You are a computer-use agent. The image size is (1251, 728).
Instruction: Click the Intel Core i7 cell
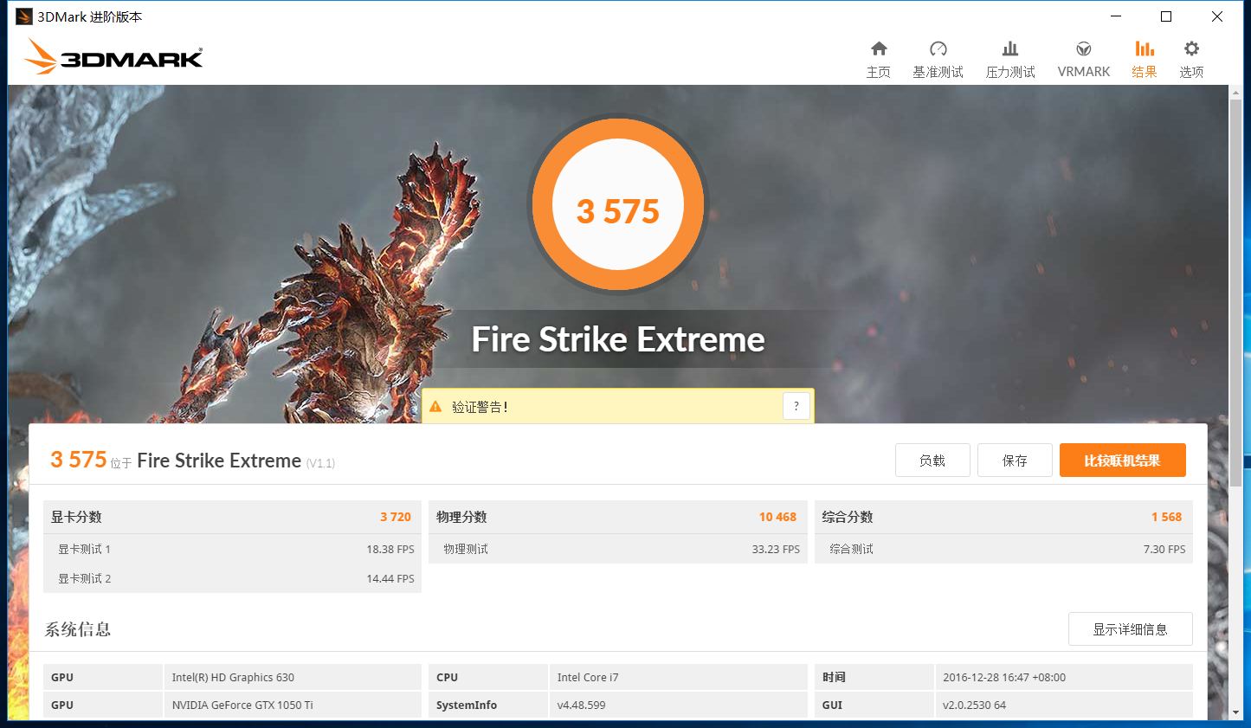[x=678, y=677]
